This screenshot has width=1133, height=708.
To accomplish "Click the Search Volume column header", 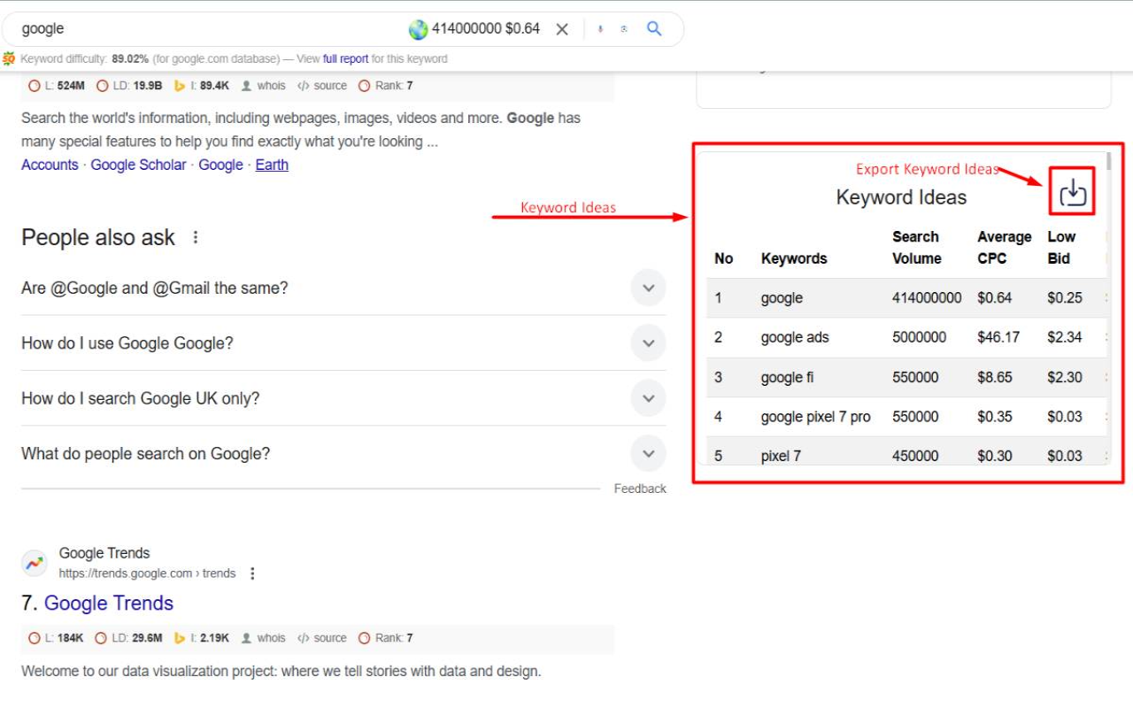I will pos(916,248).
